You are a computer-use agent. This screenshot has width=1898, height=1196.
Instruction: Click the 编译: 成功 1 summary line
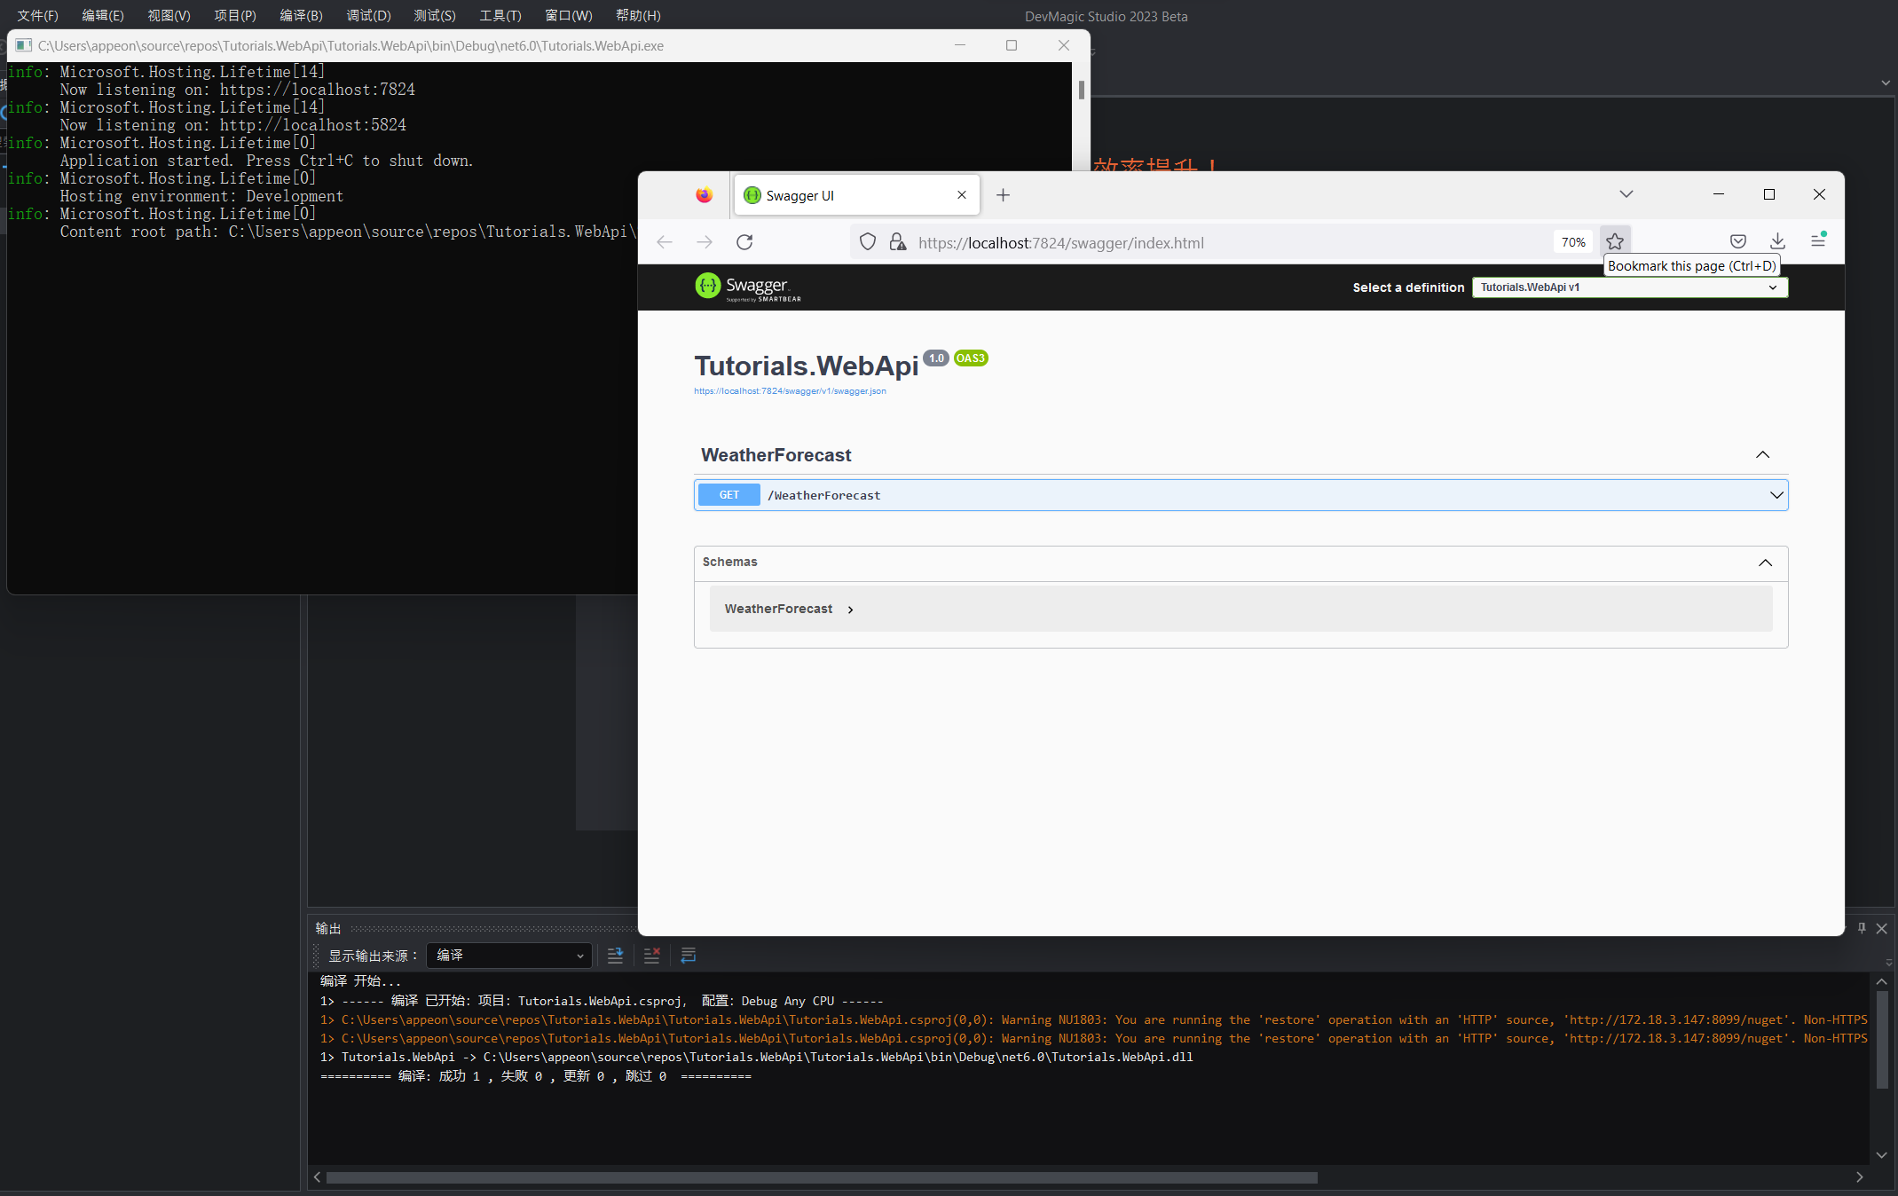click(536, 1076)
